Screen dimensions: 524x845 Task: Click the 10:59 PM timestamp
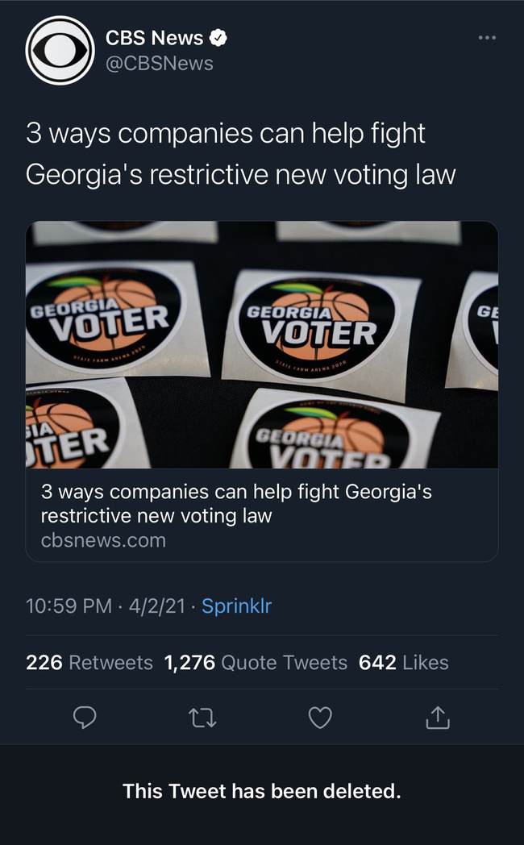(69, 606)
